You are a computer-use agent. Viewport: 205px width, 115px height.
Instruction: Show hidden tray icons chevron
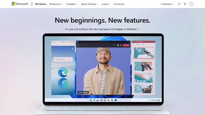[x=148, y=100]
